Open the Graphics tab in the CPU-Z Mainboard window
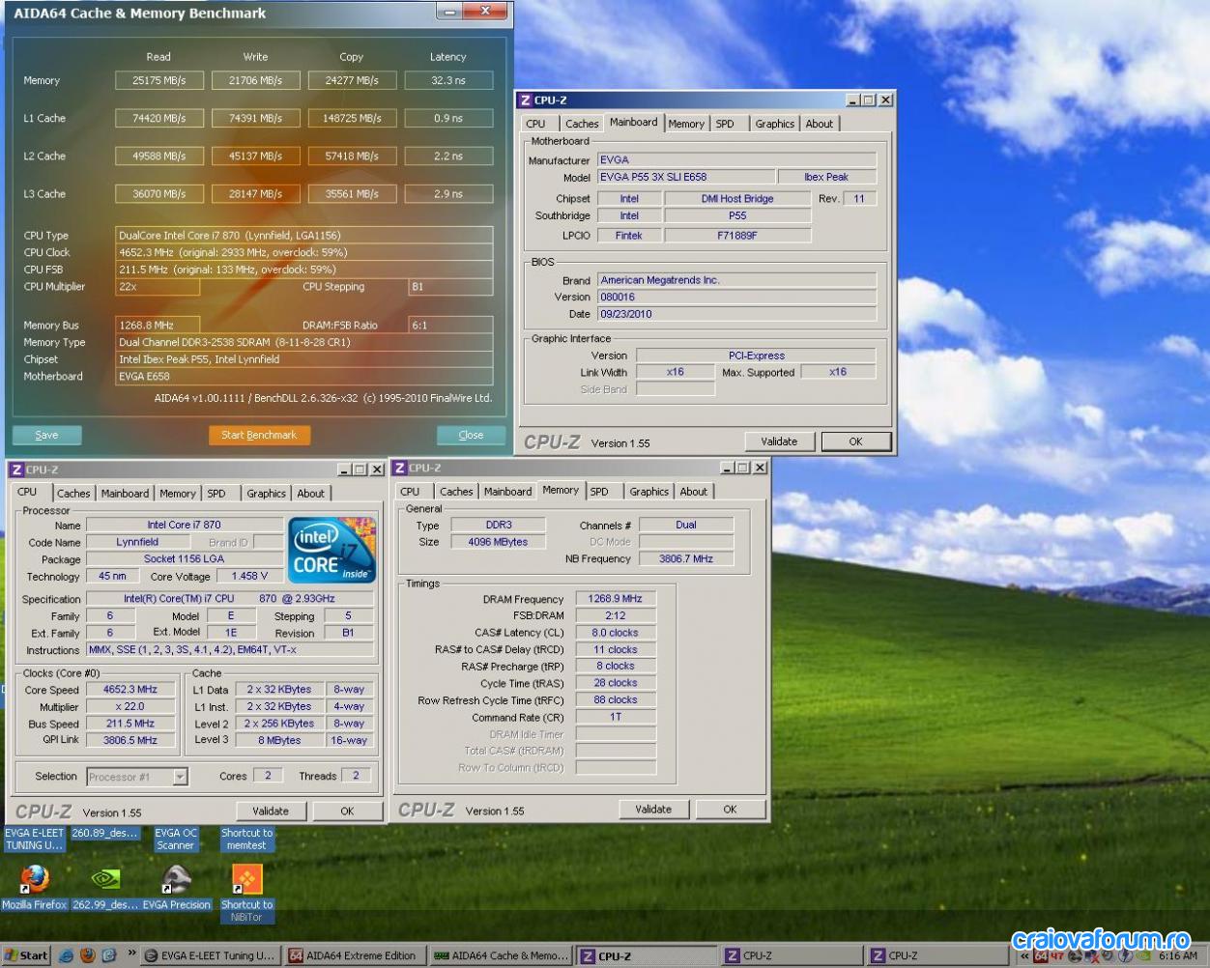Screen dimensions: 1210x968 pos(775,124)
